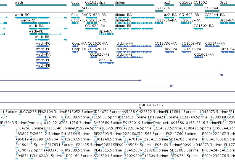Click the CG12736 gene label

162,8
